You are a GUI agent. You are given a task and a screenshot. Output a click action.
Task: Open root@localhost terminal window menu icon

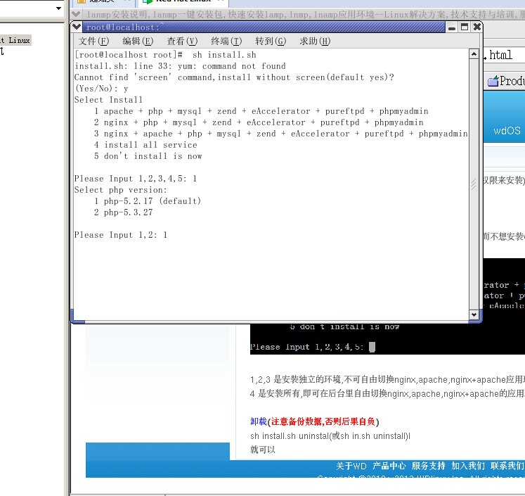coord(77,27)
